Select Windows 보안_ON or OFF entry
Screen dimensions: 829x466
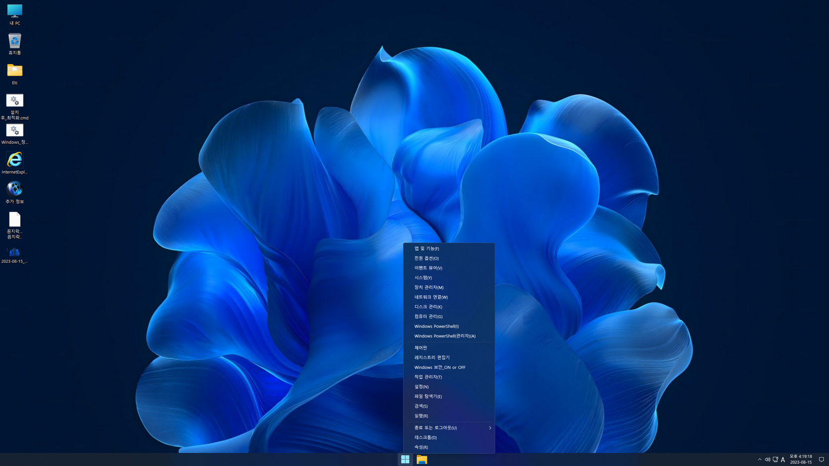click(x=449, y=367)
